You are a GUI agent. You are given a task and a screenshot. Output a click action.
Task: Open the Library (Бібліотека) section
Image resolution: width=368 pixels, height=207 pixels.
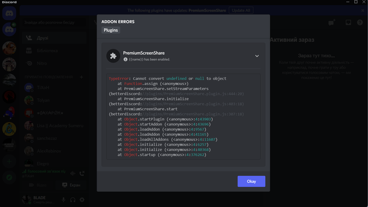tap(54, 51)
